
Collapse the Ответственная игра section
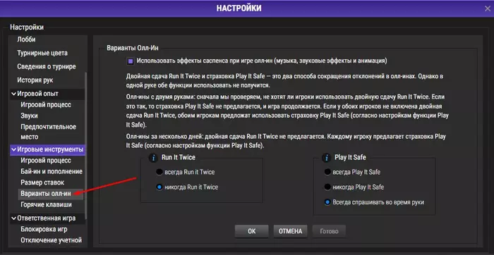coord(13,218)
